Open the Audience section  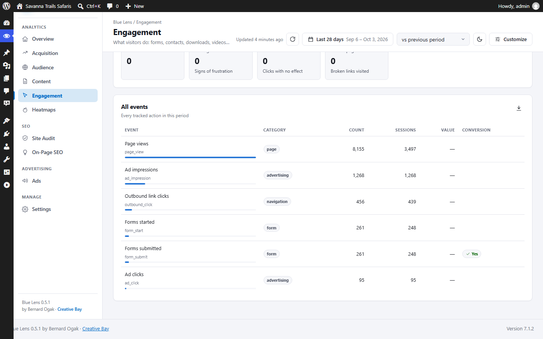(x=58, y=67)
